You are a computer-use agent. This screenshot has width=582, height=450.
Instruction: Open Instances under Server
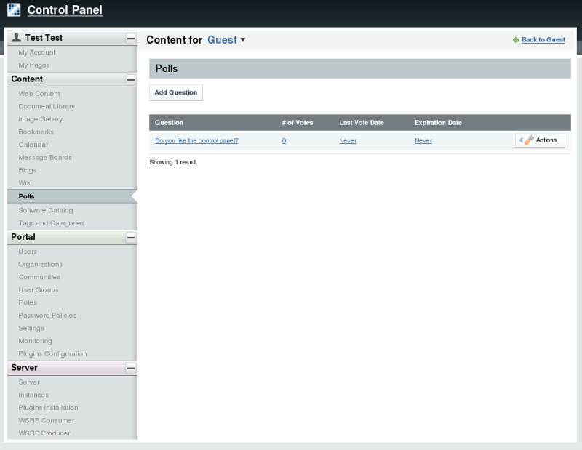pos(33,395)
